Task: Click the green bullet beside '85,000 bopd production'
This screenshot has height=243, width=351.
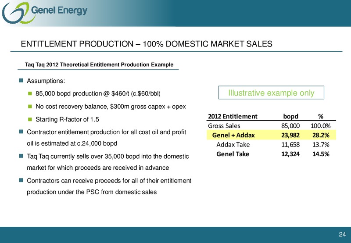Action: [x=30, y=93]
